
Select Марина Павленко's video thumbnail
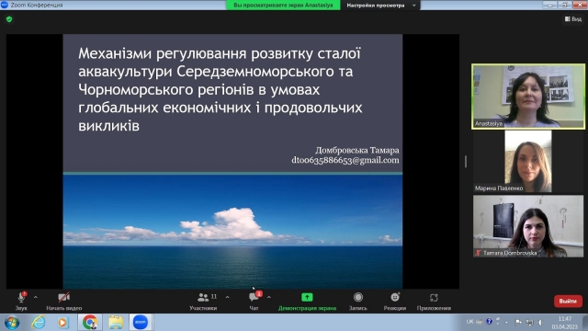click(528, 162)
